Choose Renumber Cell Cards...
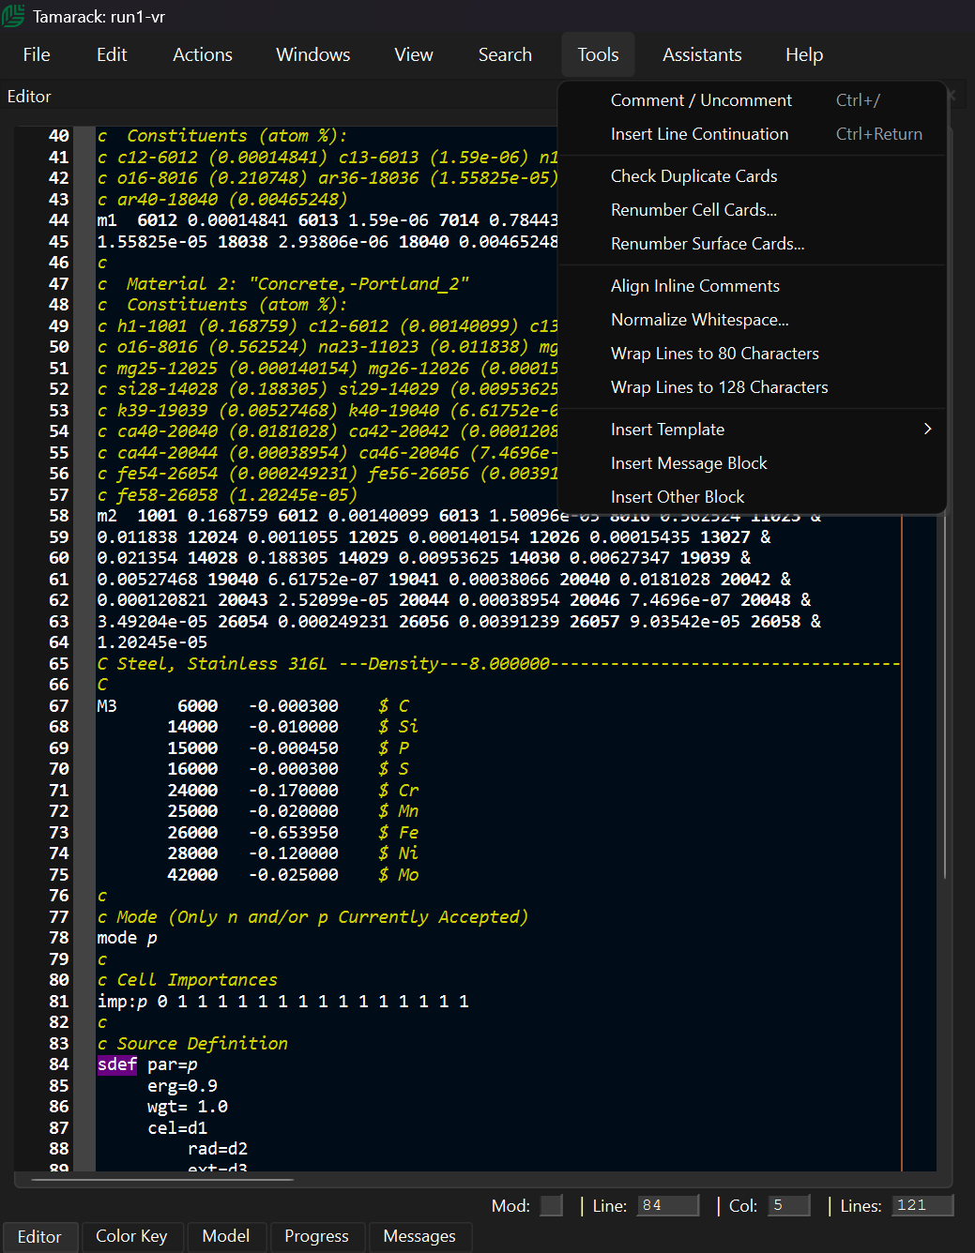Viewport: 975px width, 1253px height. point(752,210)
